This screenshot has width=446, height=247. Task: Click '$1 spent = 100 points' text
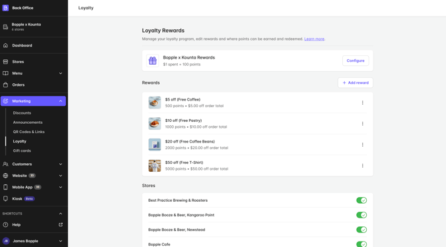click(182, 65)
